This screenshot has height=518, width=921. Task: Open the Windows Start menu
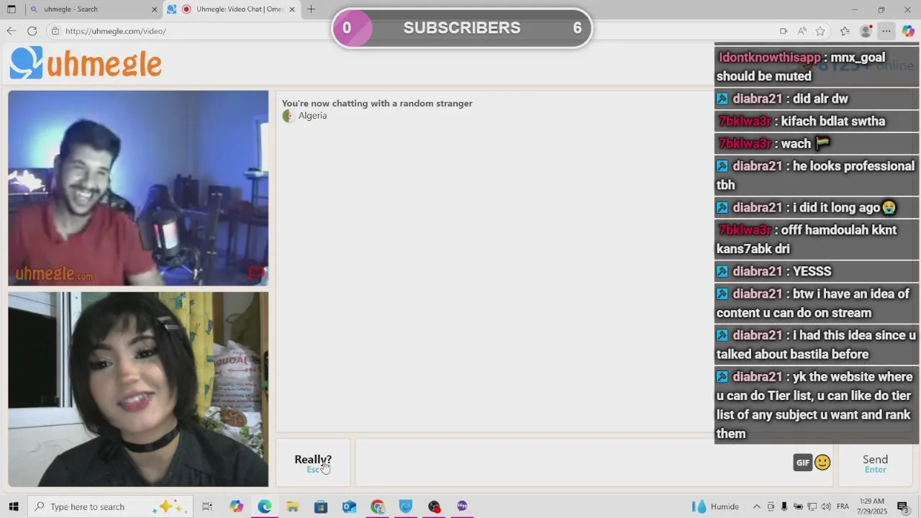point(13,506)
